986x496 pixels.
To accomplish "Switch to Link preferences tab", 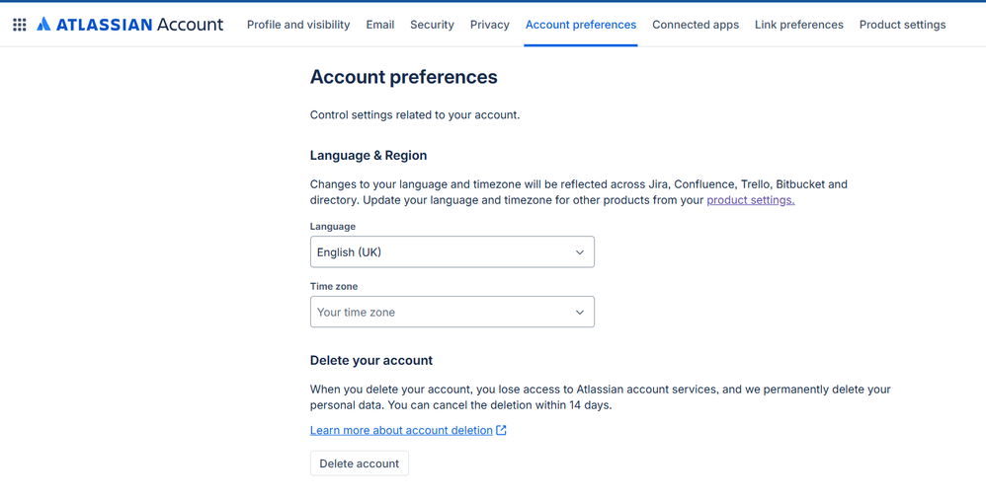I will point(799,25).
